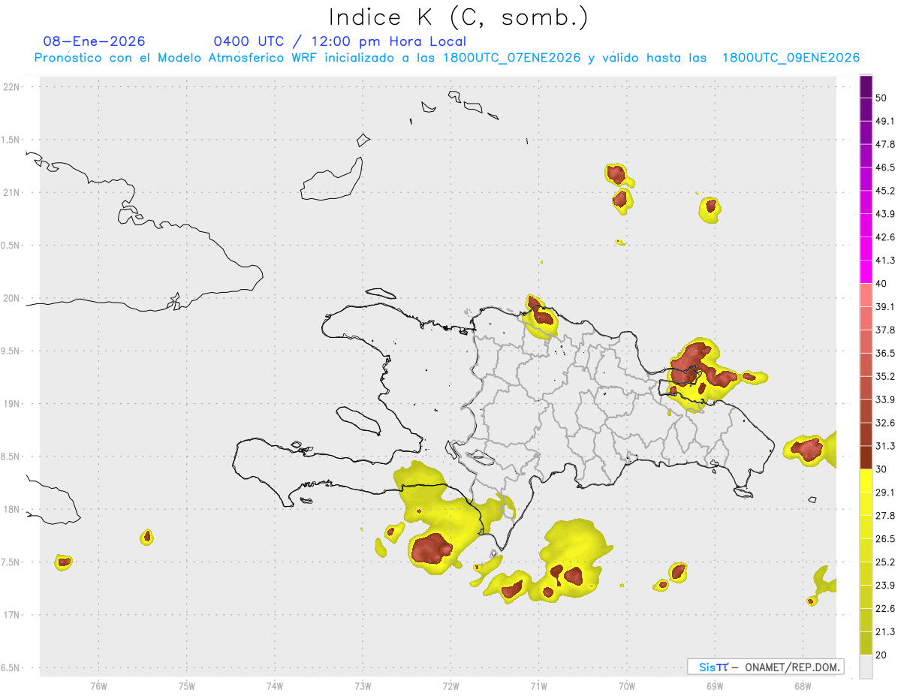This screenshot has height=696, width=901.
Task: Click the '18N' latitude label
Action: (x=13, y=509)
